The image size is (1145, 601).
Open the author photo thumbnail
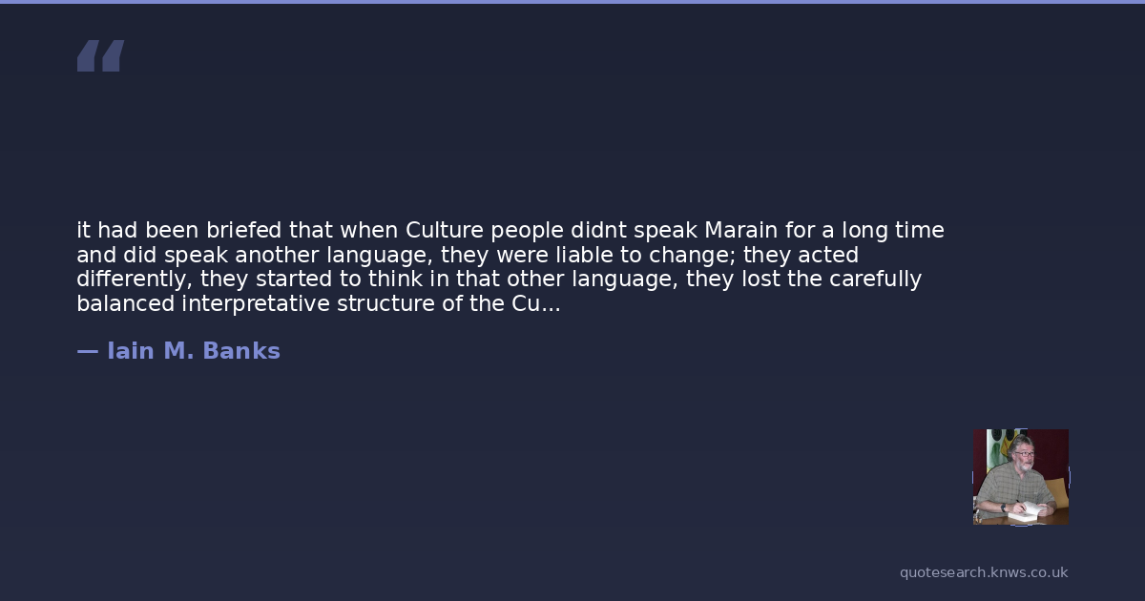1020,476
